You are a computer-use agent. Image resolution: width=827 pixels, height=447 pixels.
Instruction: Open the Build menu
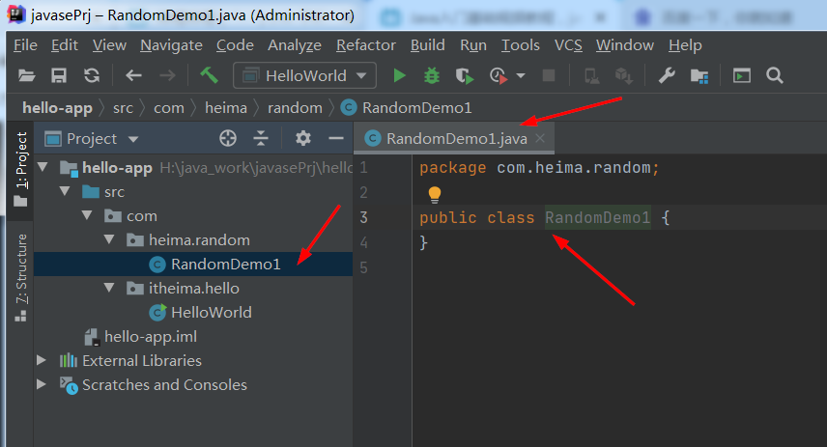tap(428, 45)
